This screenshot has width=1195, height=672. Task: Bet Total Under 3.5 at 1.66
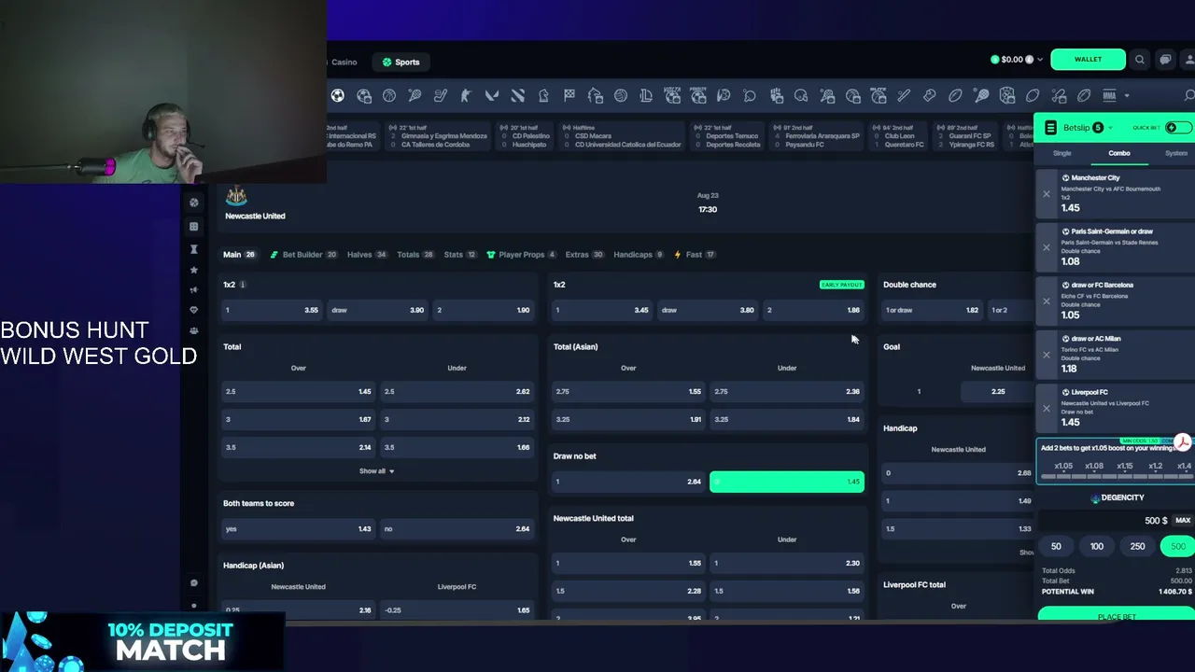click(457, 447)
